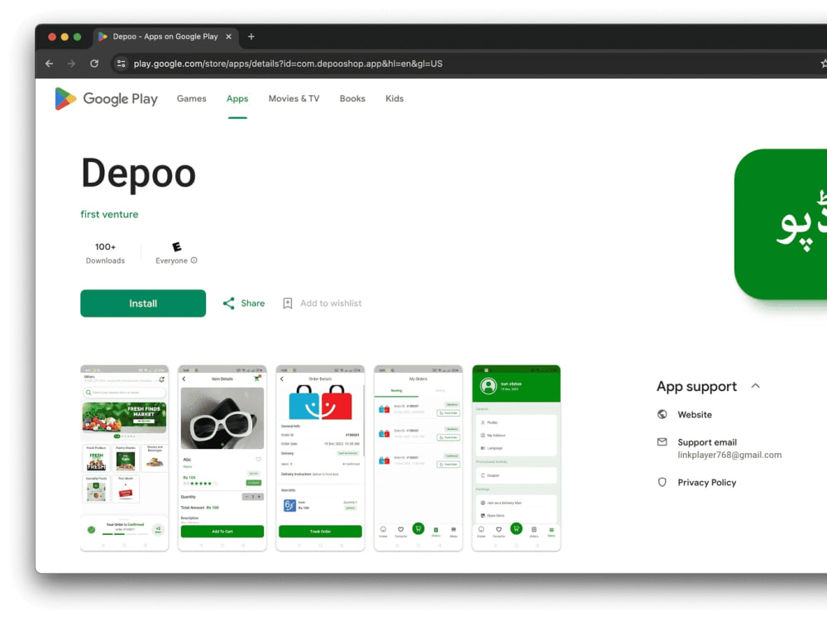Click the macOS green fullscreen button
Screen dimensions: 827x620
[x=77, y=36]
